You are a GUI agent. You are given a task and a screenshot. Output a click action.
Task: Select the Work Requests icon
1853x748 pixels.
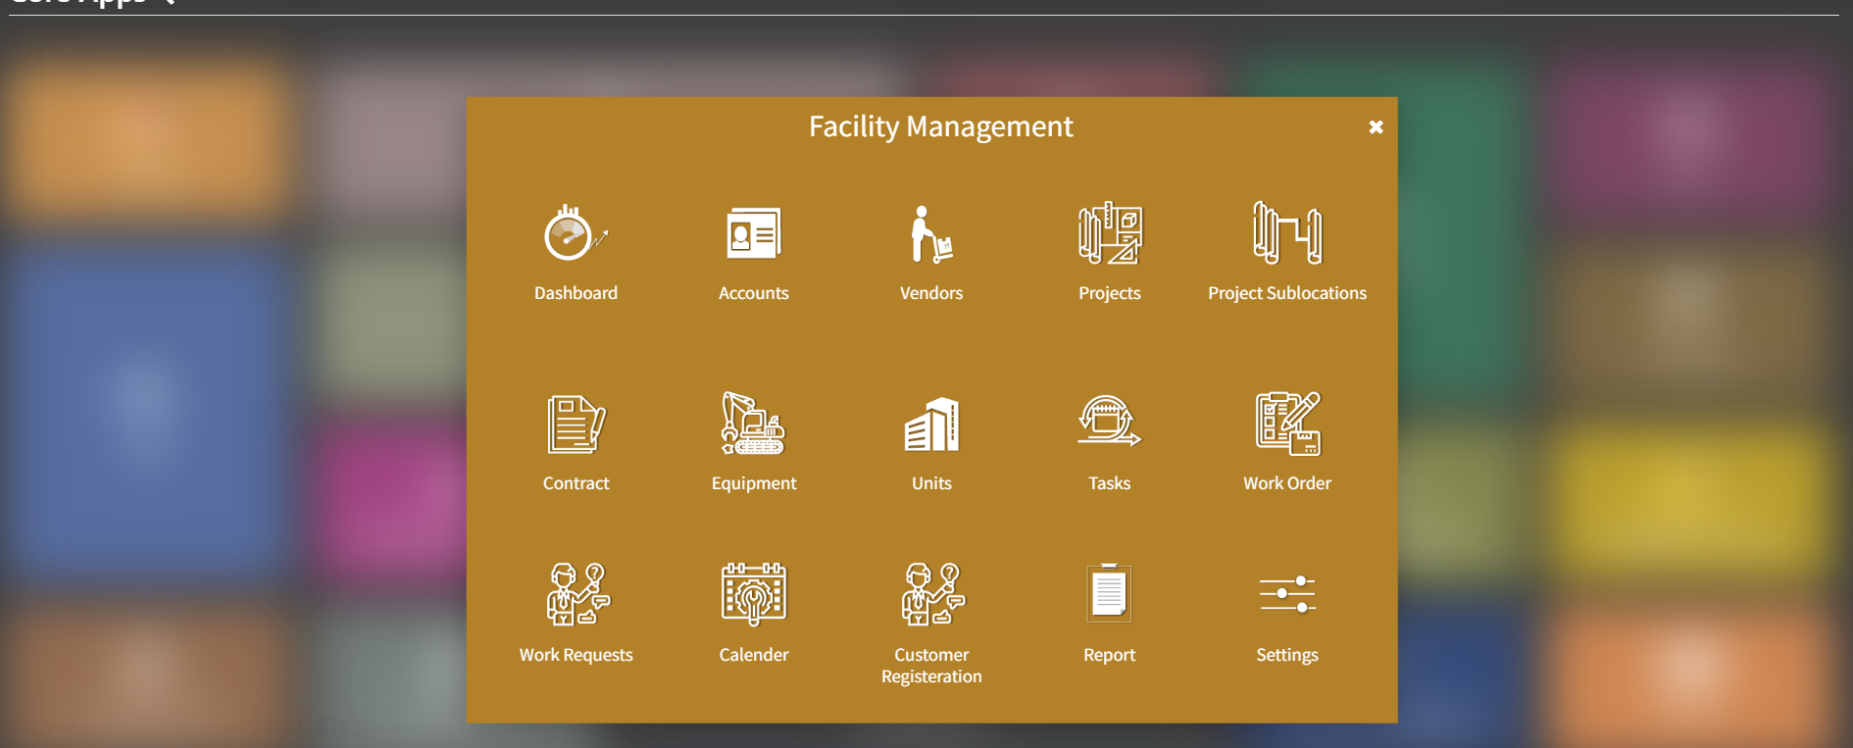(x=576, y=594)
